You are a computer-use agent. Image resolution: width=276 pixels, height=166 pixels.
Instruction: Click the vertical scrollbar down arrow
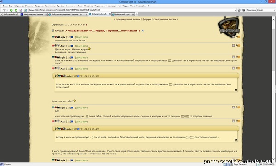pos(273,160)
